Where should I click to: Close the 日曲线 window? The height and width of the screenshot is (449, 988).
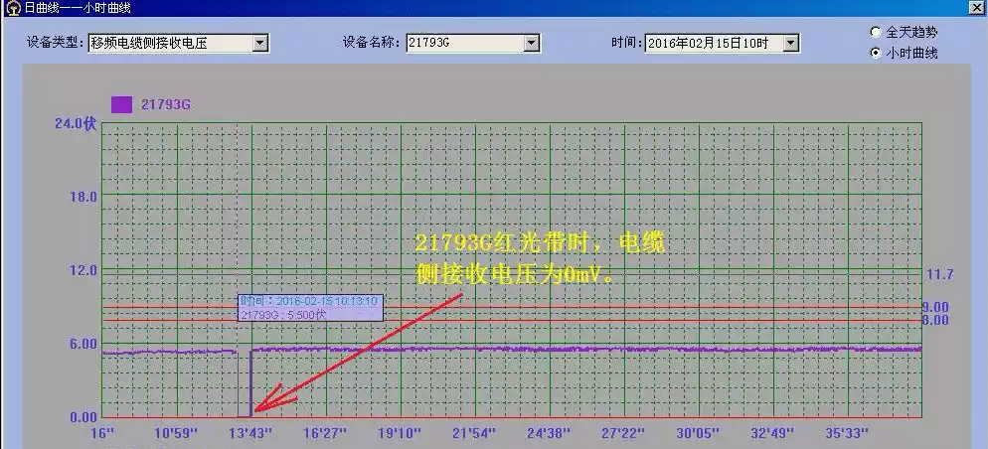tap(979, 6)
